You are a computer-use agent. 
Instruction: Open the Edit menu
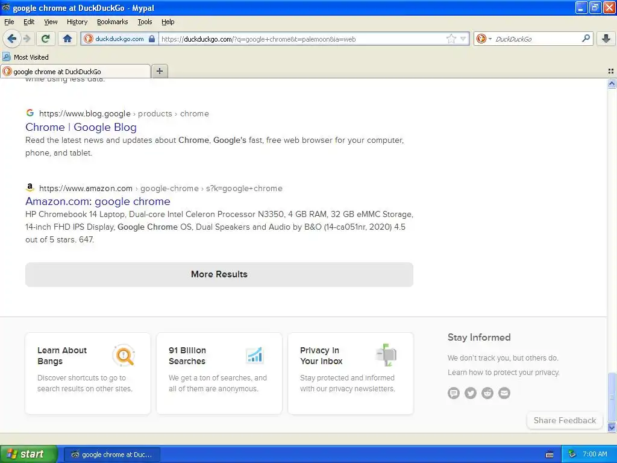(x=29, y=22)
